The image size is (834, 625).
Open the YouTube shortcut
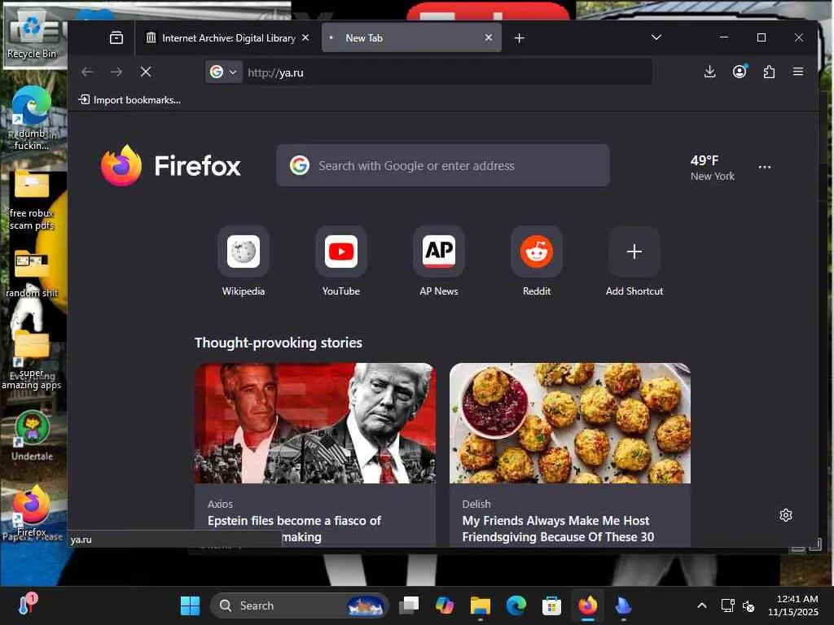tap(341, 261)
